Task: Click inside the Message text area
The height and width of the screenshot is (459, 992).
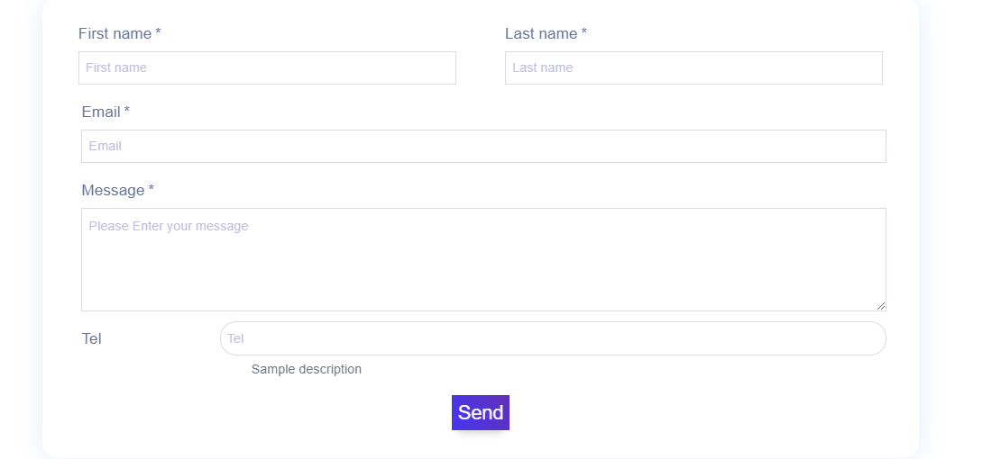Action: pos(483,265)
